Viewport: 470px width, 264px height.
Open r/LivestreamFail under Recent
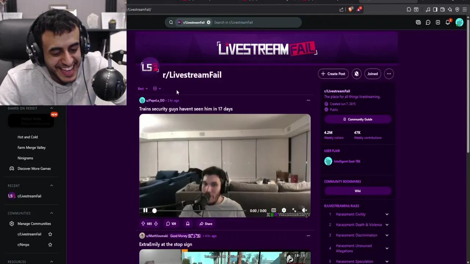30,196
